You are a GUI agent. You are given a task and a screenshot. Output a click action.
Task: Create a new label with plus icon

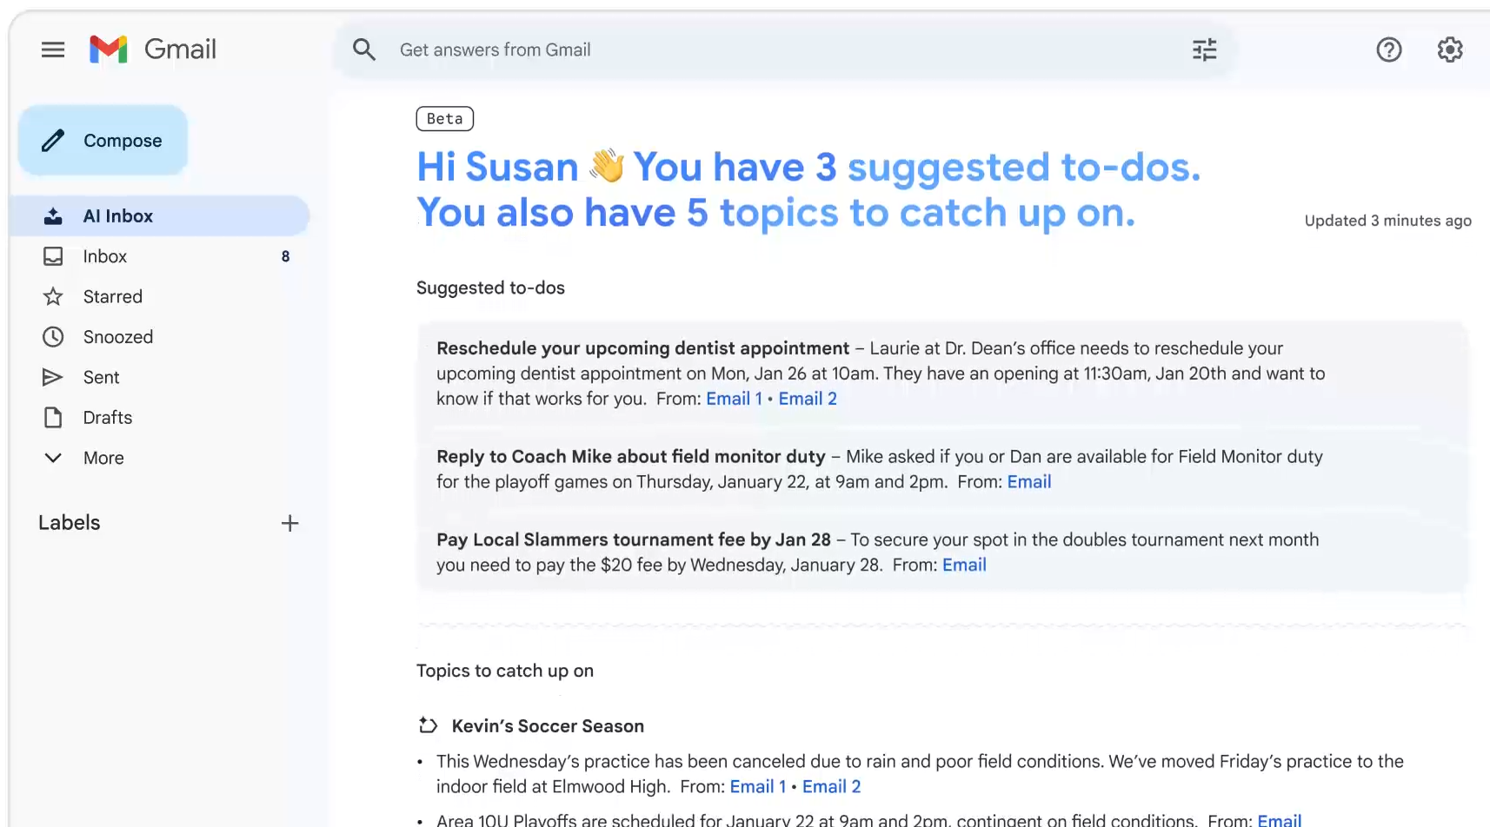point(289,523)
